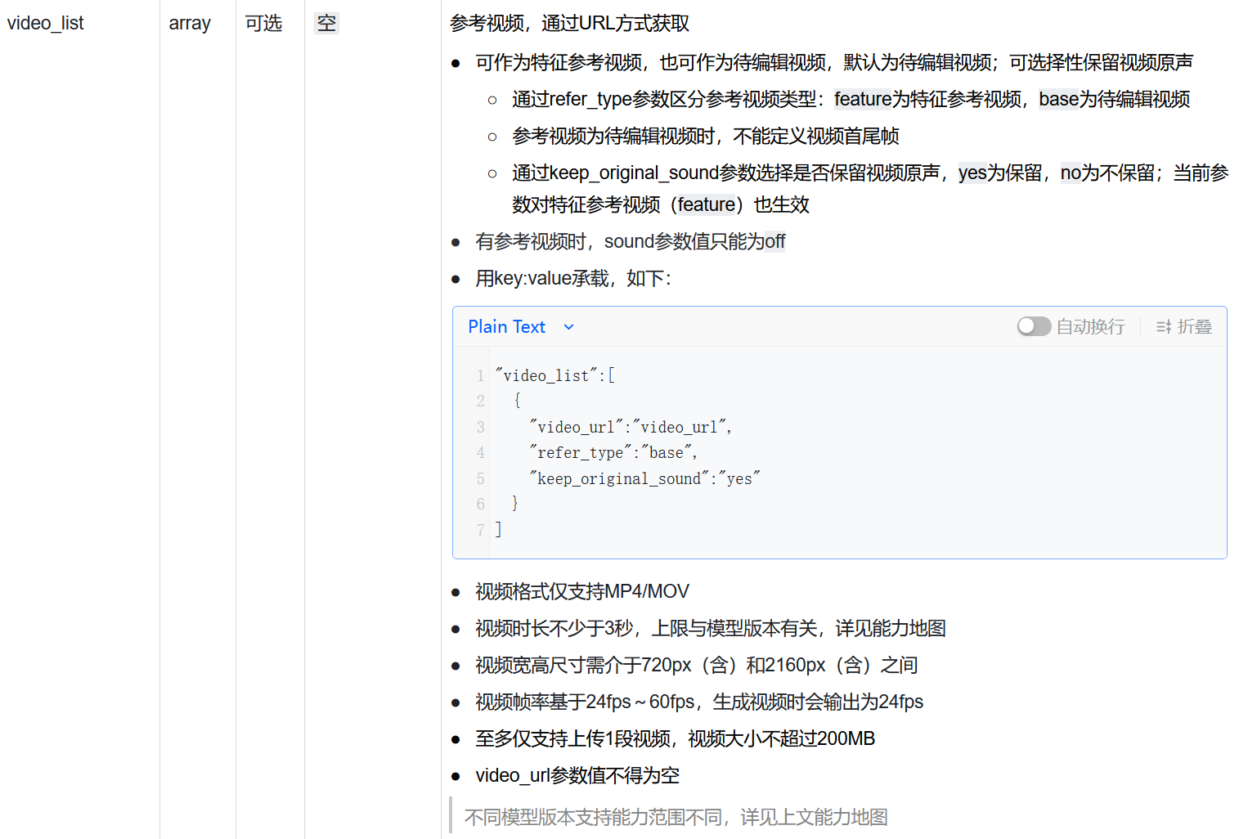Click the 不同模型版本支持能力范围不同 note
Screen dimensions: 1239x839
(x=676, y=817)
